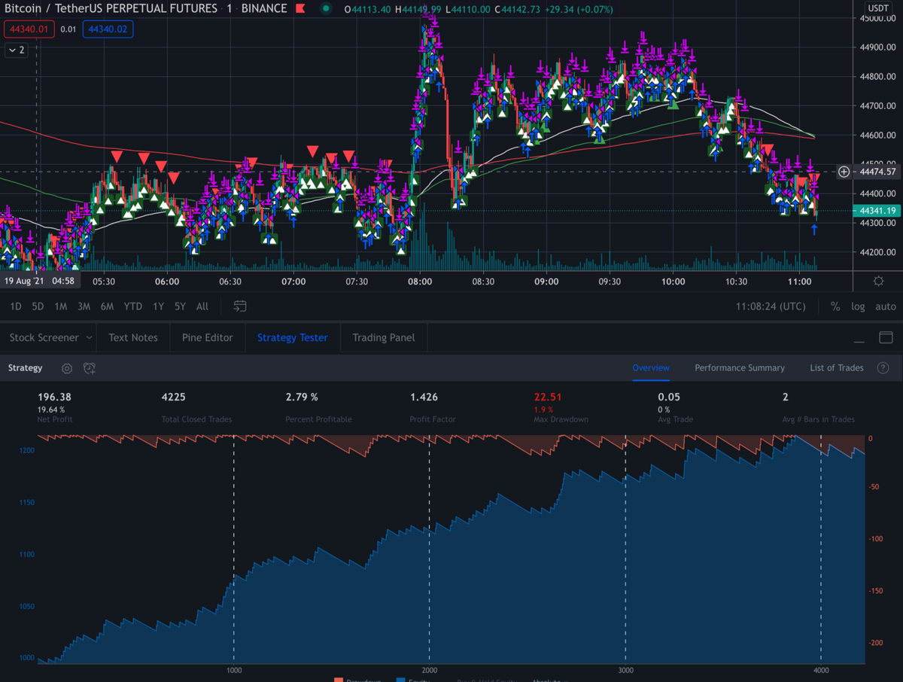Screen dimensions: 903x682
Task: Open the List of Trades sub-tab
Action: 837,368
